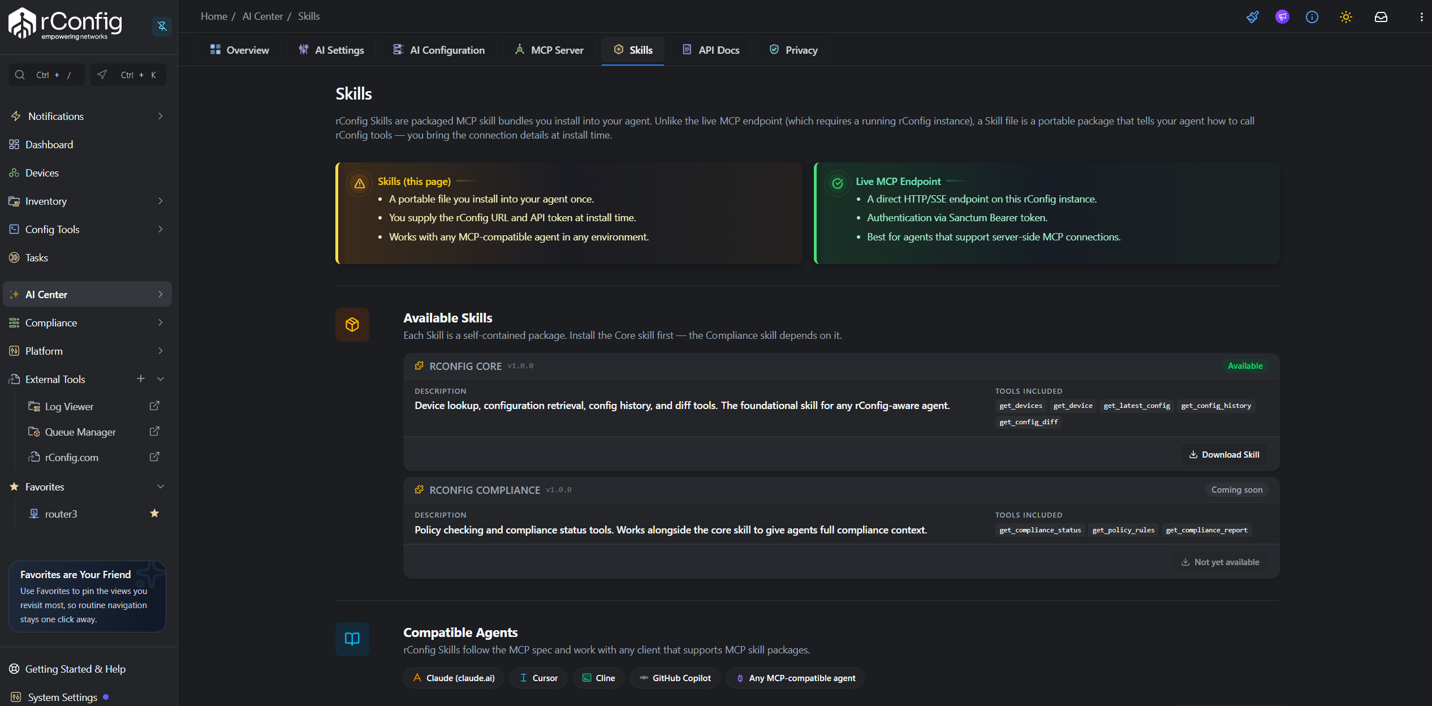Viewport: 1432px width, 706px height.
Task: Open System Settings
Action: tap(63, 697)
